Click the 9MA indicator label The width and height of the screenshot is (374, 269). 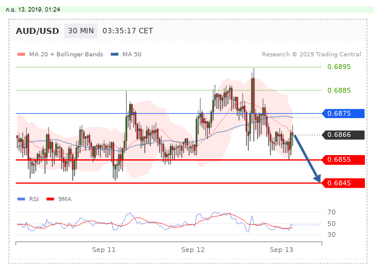click(x=65, y=199)
